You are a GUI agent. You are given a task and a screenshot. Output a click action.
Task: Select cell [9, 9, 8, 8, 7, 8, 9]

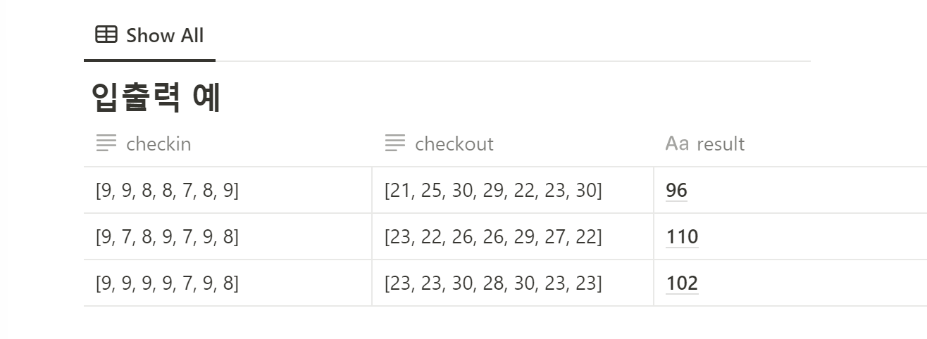[228, 191]
